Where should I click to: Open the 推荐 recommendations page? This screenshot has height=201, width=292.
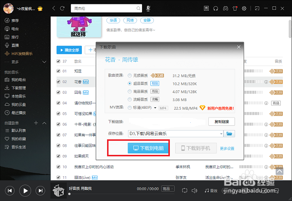[12, 20]
